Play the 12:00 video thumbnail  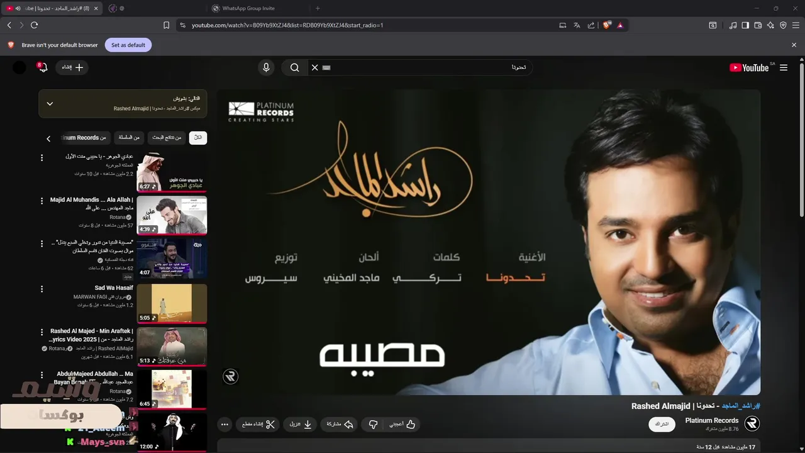click(x=172, y=432)
